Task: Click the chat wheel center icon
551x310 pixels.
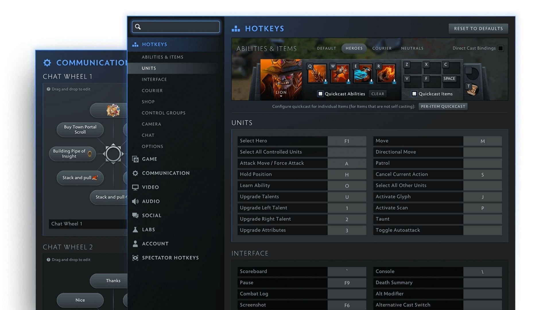Action: click(x=113, y=154)
